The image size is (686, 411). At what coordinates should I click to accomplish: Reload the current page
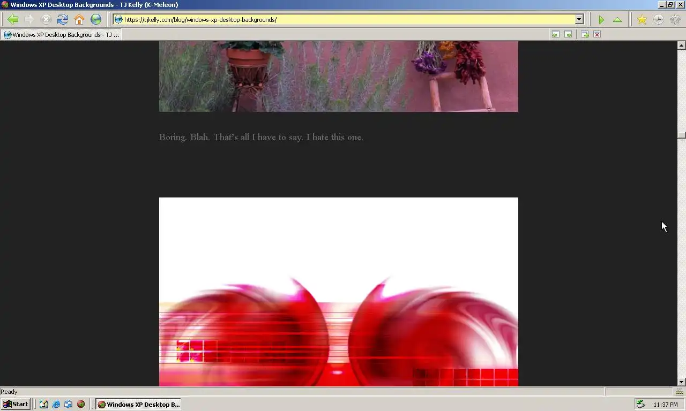click(x=63, y=20)
